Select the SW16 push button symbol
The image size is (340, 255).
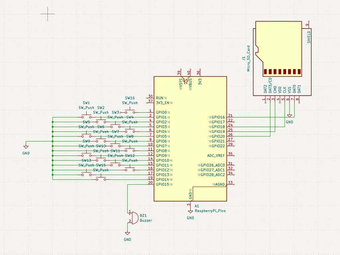click(130, 111)
